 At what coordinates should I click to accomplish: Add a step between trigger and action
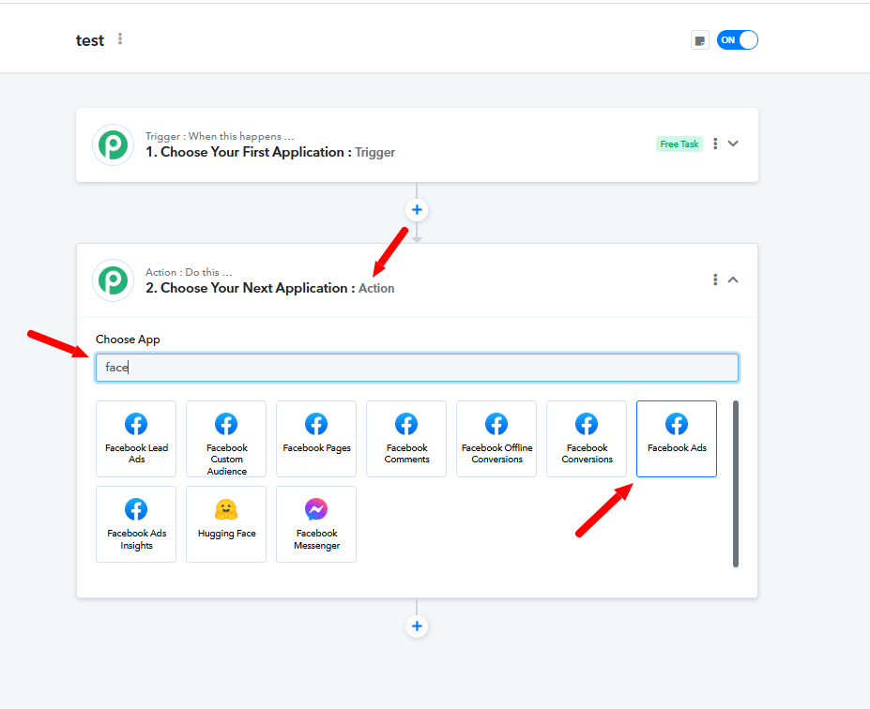417,210
